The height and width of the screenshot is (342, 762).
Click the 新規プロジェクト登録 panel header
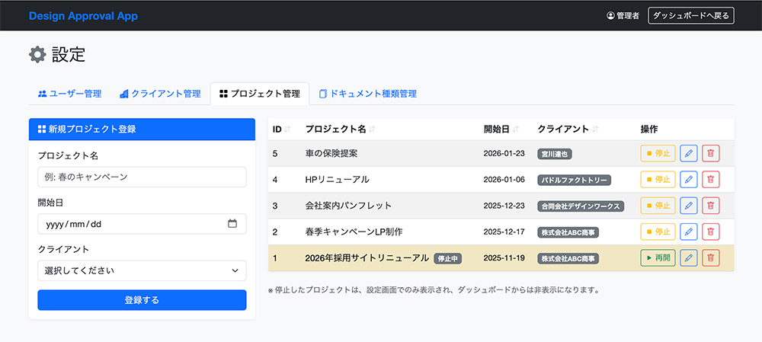(142, 129)
